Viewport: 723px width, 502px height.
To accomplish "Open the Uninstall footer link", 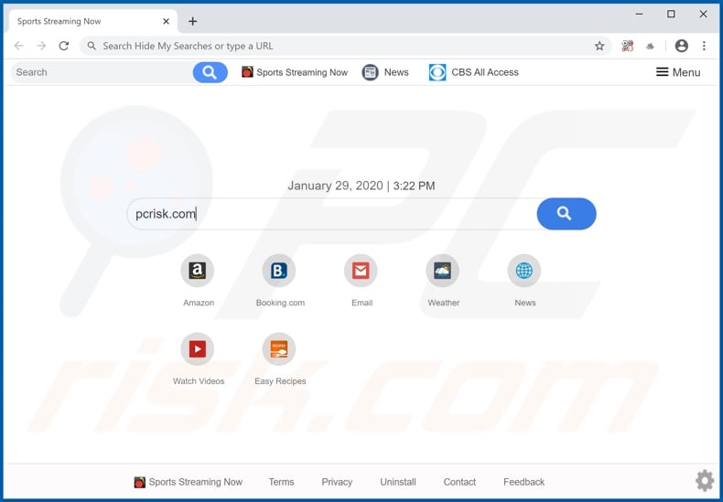I will point(398,482).
